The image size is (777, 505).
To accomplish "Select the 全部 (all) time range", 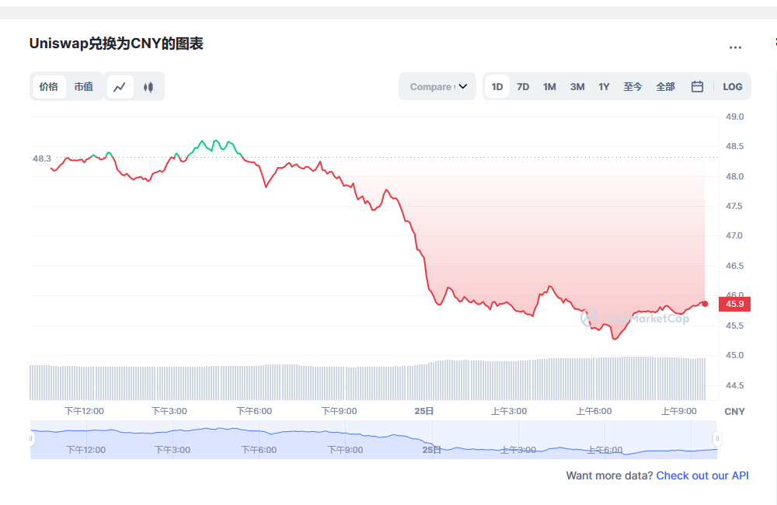I will click(665, 87).
